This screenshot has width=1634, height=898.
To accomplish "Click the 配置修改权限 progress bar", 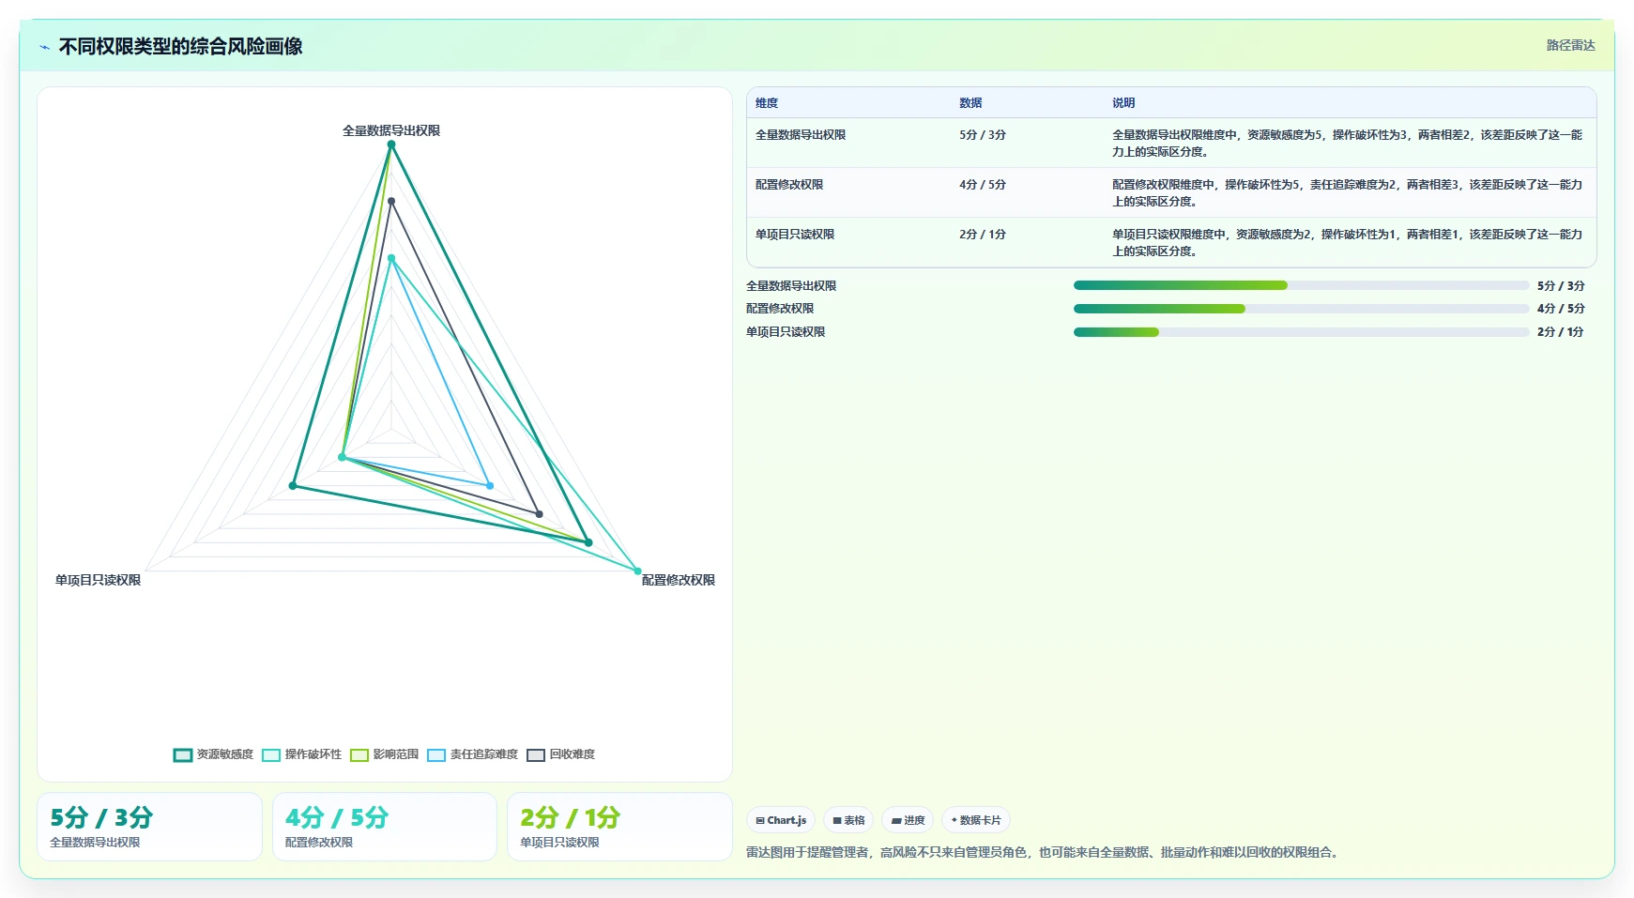I will pos(1301,308).
